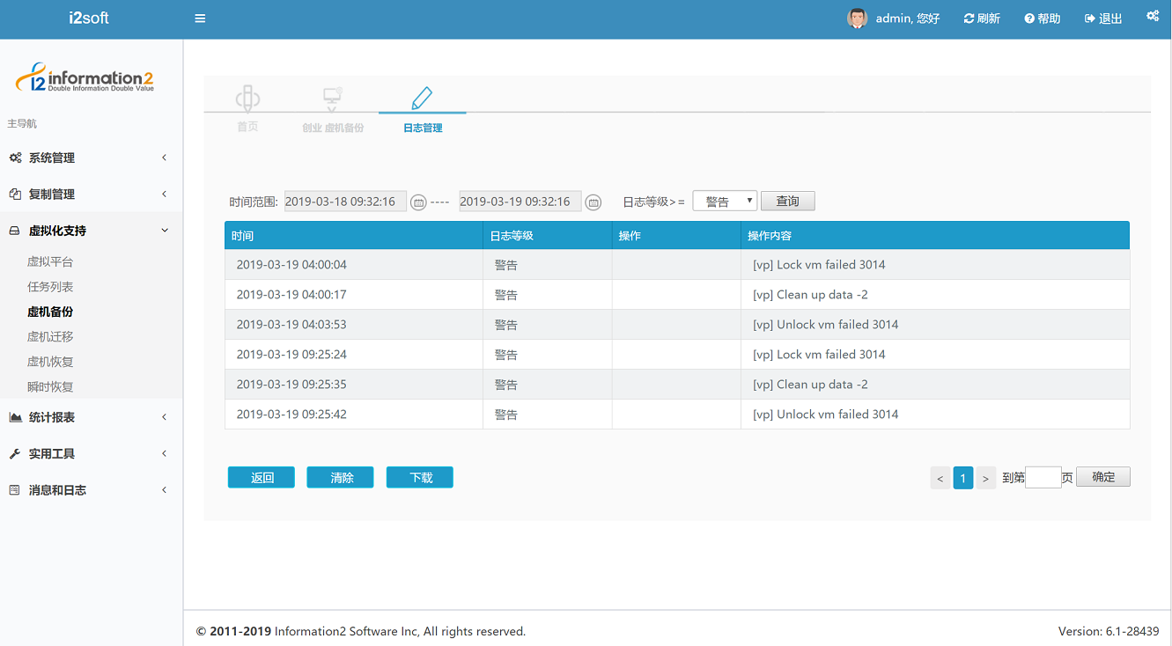
Task: Click the refresh icon labeled 刷新
Action: pos(969,18)
